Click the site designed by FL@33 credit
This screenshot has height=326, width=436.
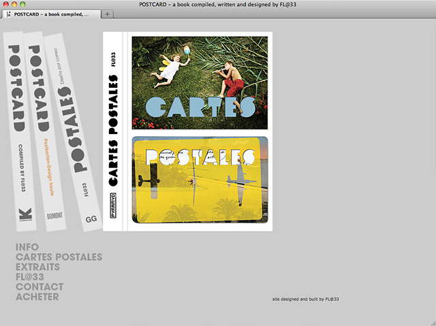[306, 299]
